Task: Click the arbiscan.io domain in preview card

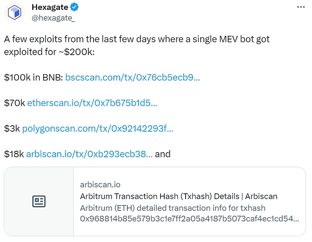Action: point(100,185)
